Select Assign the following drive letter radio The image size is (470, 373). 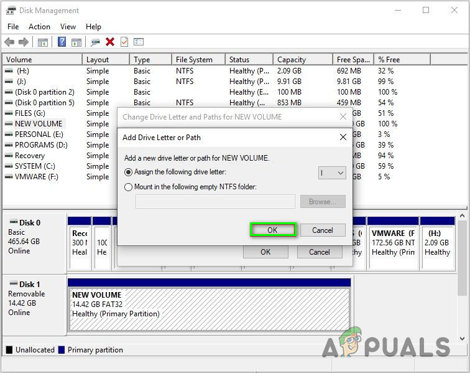(x=128, y=172)
